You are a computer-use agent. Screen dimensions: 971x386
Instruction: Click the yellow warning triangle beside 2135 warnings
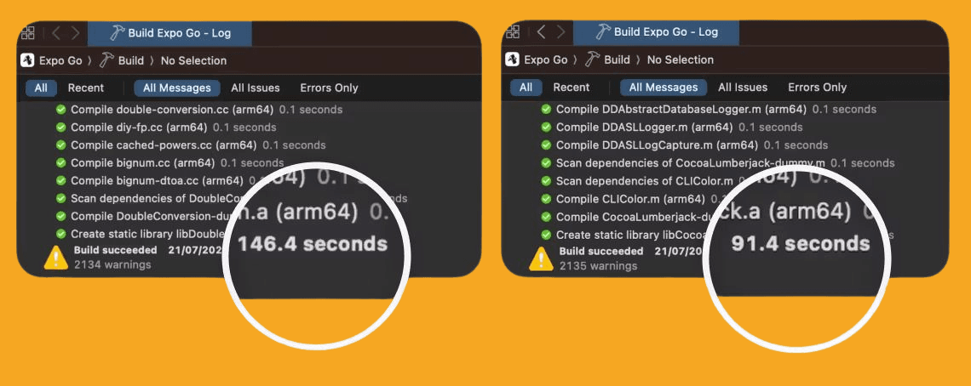(542, 258)
